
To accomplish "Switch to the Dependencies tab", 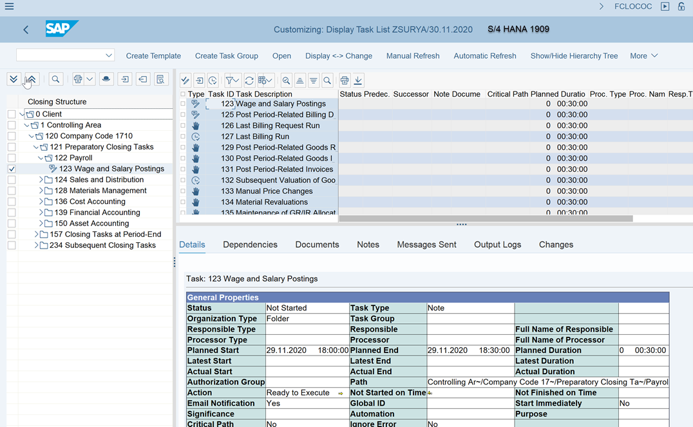I will [x=250, y=245].
